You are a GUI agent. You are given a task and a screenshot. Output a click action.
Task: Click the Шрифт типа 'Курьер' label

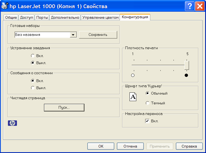pos(143,86)
